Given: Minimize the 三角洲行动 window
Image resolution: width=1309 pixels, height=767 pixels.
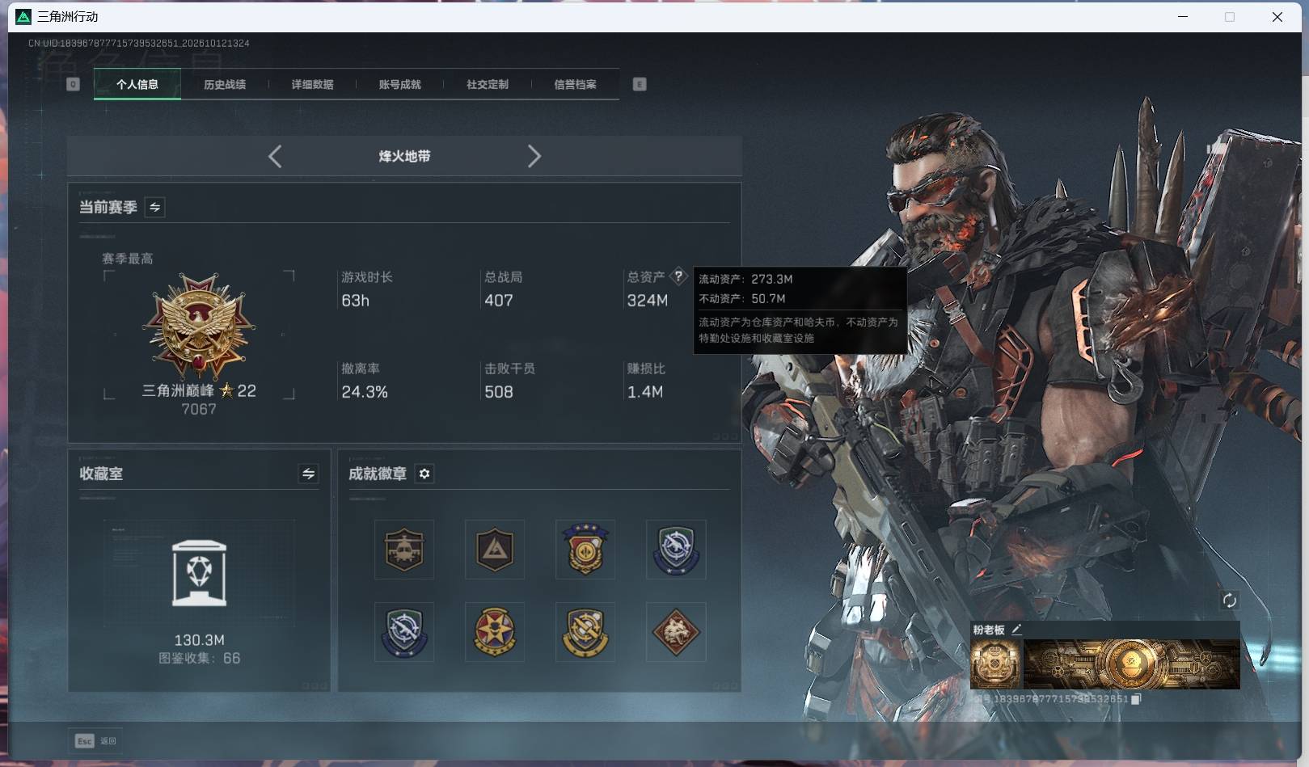Looking at the screenshot, I should [1183, 17].
